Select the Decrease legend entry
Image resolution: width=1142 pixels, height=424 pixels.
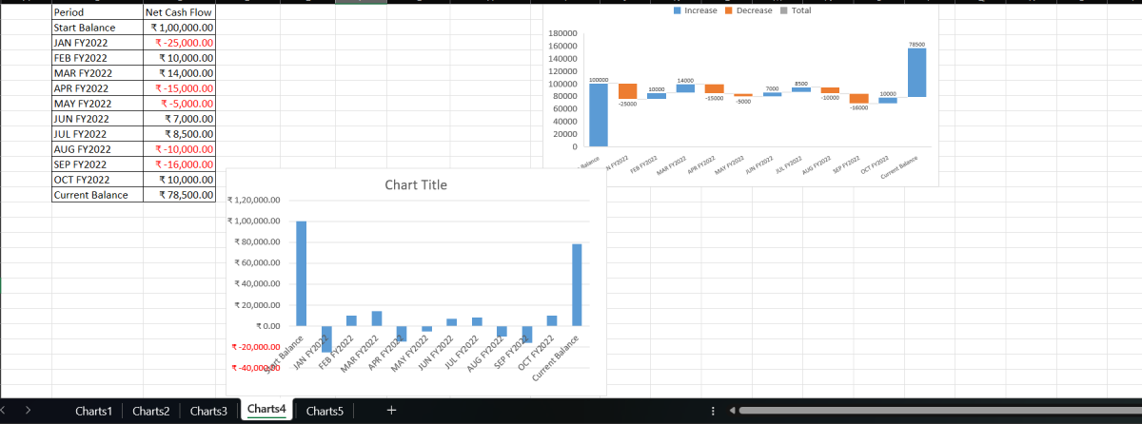(x=748, y=10)
